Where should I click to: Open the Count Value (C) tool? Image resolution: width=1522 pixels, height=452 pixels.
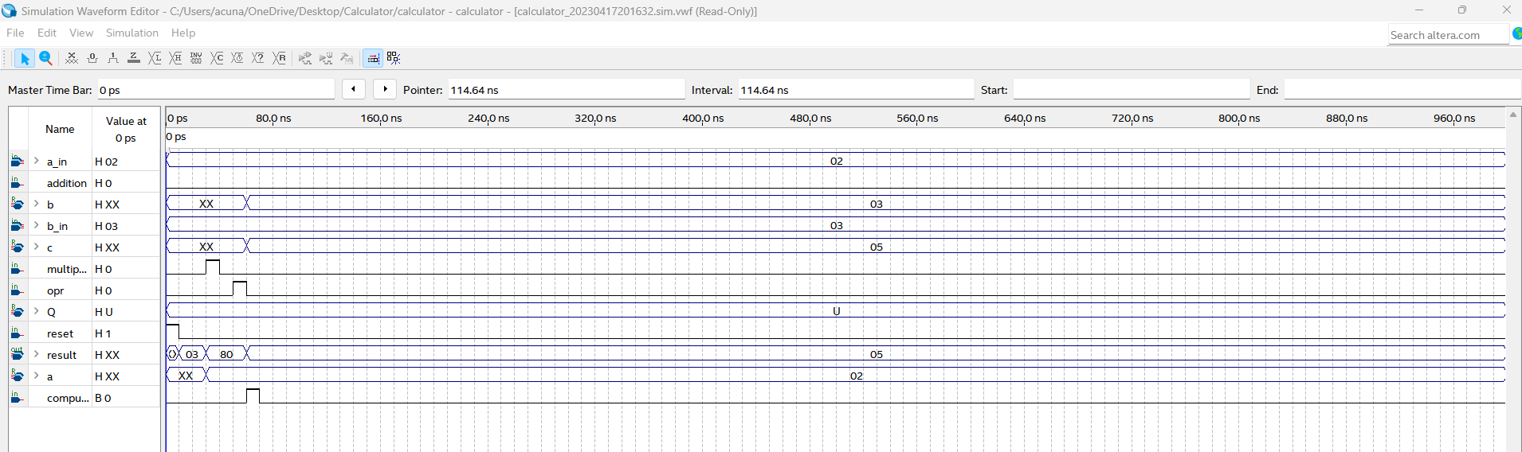[x=217, y=58]
